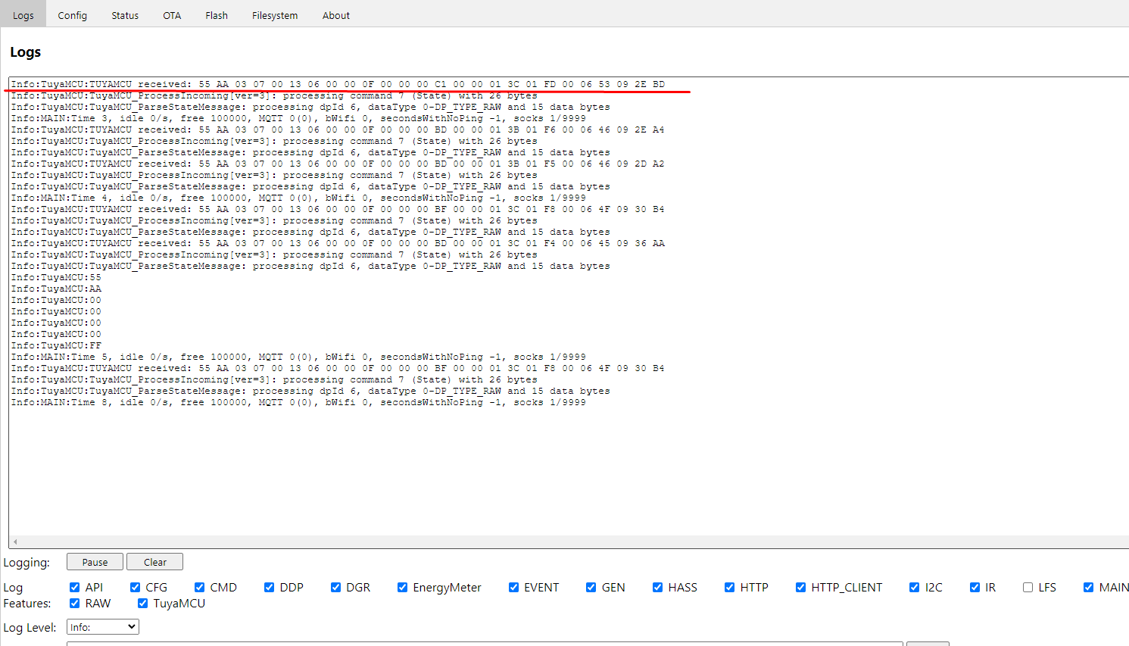Switch to the Filesystem tab
Image resolution: width=1129 pixels, height=646 pixels.
click(275, 14)
